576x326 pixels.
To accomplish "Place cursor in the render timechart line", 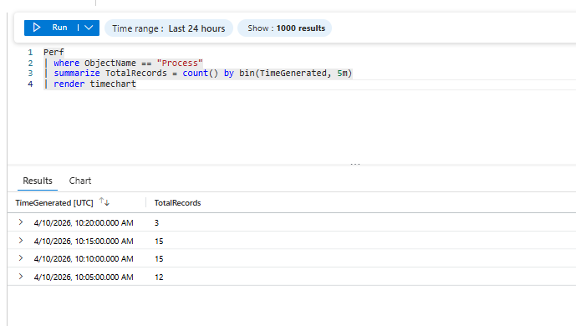I will tap(89, 84).
